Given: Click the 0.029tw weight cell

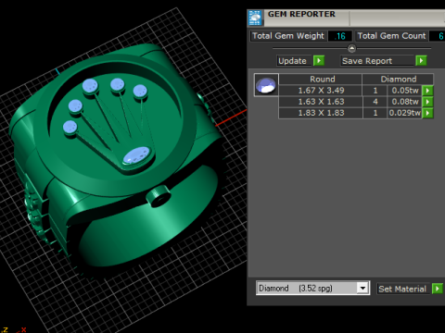Looking at the screenshot, I should [405, 113].
